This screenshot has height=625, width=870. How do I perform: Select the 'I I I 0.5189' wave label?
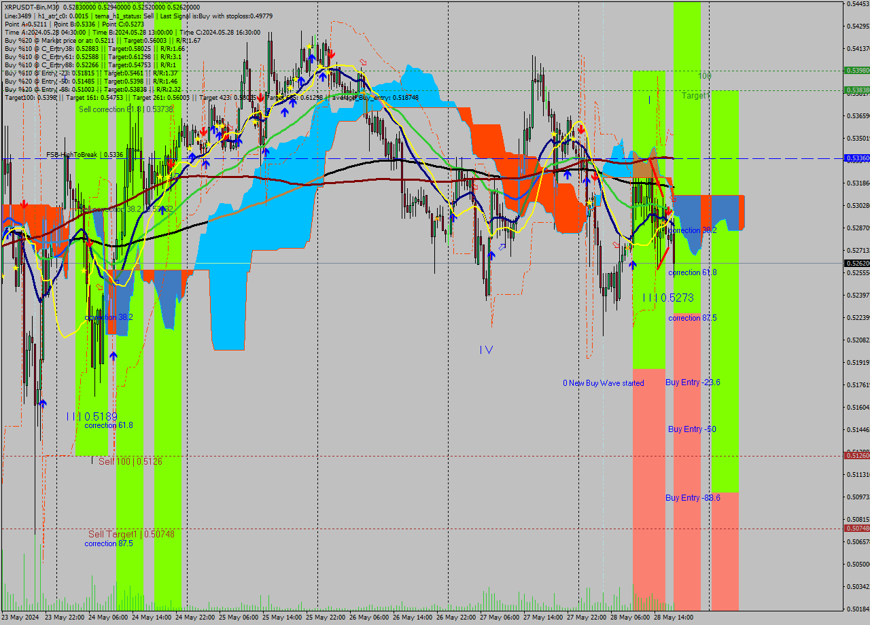click(92, 416)
